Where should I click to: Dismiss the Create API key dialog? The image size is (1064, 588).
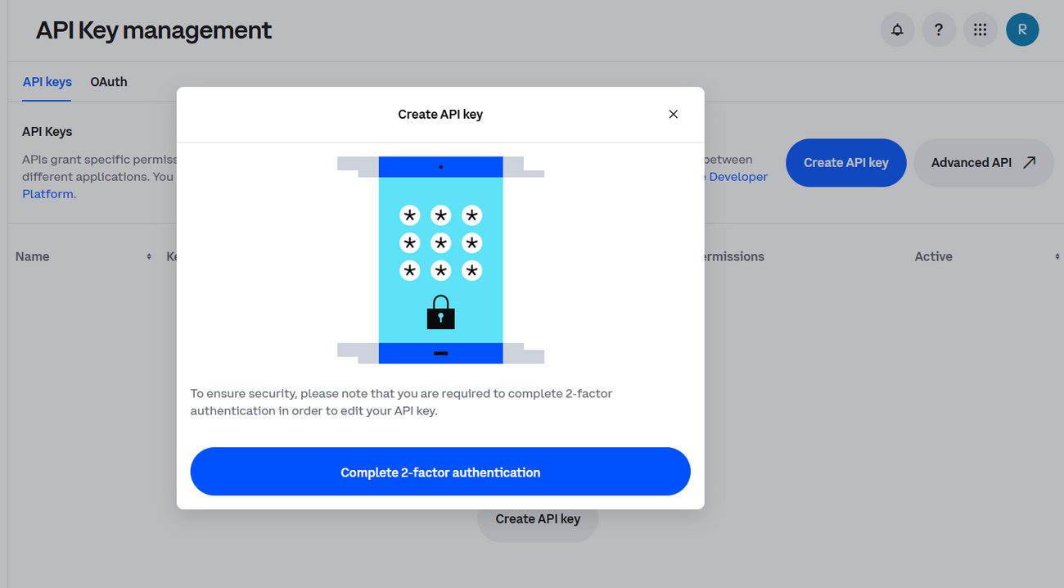click(x=673, y=114)
